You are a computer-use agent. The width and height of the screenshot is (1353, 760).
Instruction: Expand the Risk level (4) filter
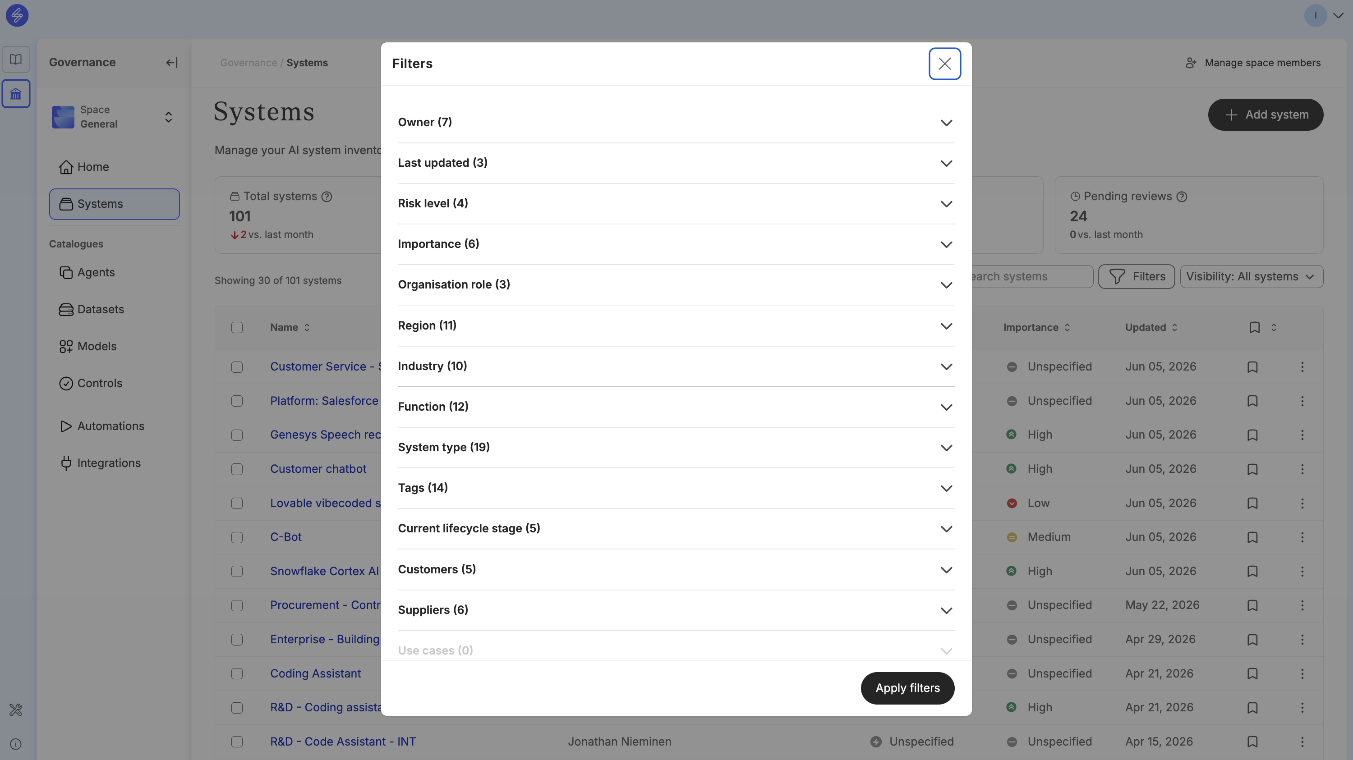click(676, 204)
